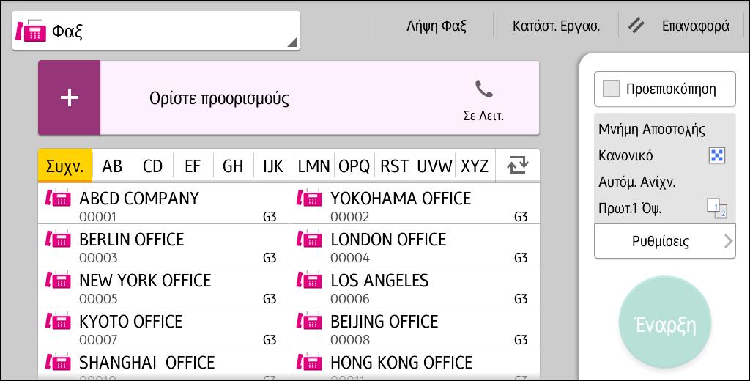Click the Κανονικό resolution icon
The height and width of the screenshot is (381, 750).
click(716, 155)
